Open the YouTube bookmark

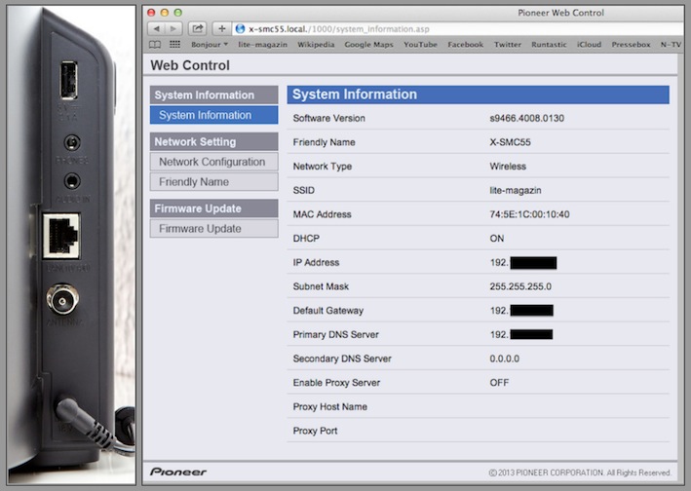tap(420, 45)
